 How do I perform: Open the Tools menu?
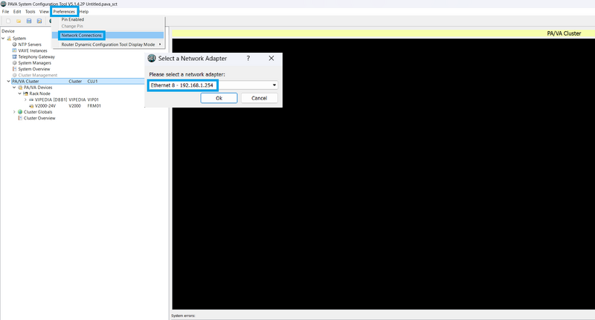click(30, 12)
